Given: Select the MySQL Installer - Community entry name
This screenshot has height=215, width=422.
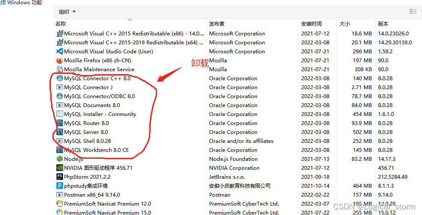Looking at the screenshot, I should 100,114.
